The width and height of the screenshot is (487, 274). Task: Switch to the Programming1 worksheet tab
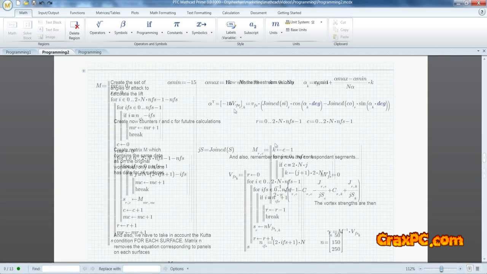(x=18, y=52)
